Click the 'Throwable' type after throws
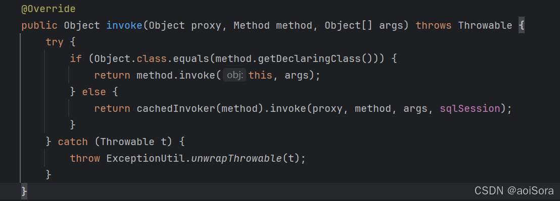This screenshot has width=560, height=201. tap(485, 26)
